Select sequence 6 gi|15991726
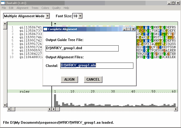 (x=31, y=44)
